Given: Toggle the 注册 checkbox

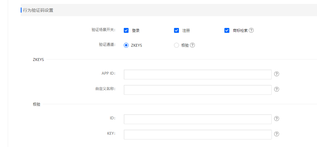Looking at the screenshot, I should click(x=176, y=30).
